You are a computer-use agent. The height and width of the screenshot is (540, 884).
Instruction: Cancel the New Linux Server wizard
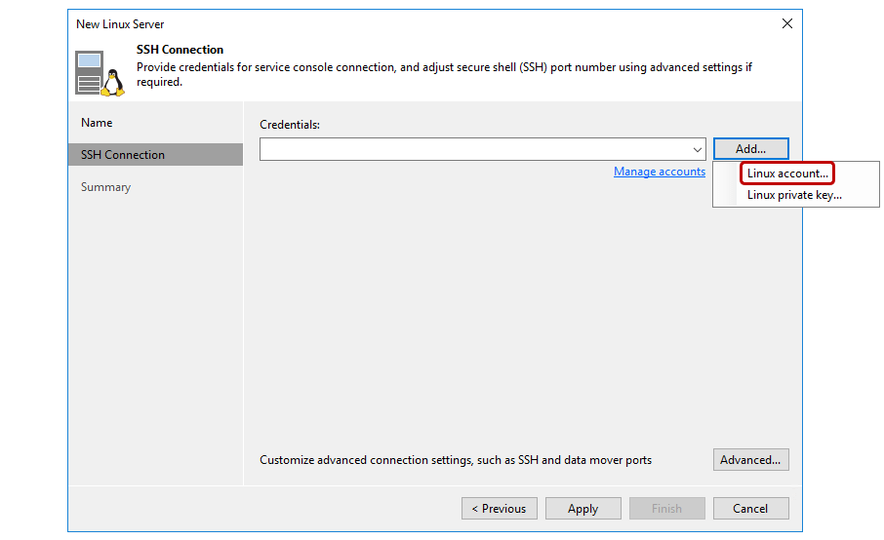[750, 509]
